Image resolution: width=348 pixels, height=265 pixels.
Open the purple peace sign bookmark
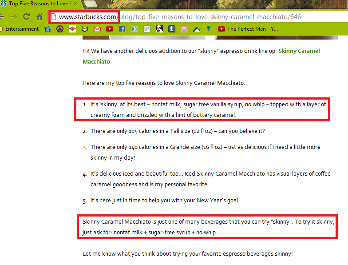pyautogui.click(x=59, y=29)
